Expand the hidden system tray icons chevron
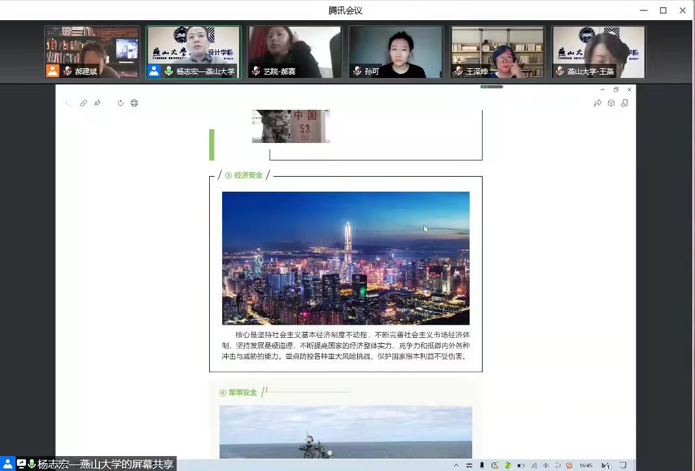The image size is (695, 471). tap(456, 465)
